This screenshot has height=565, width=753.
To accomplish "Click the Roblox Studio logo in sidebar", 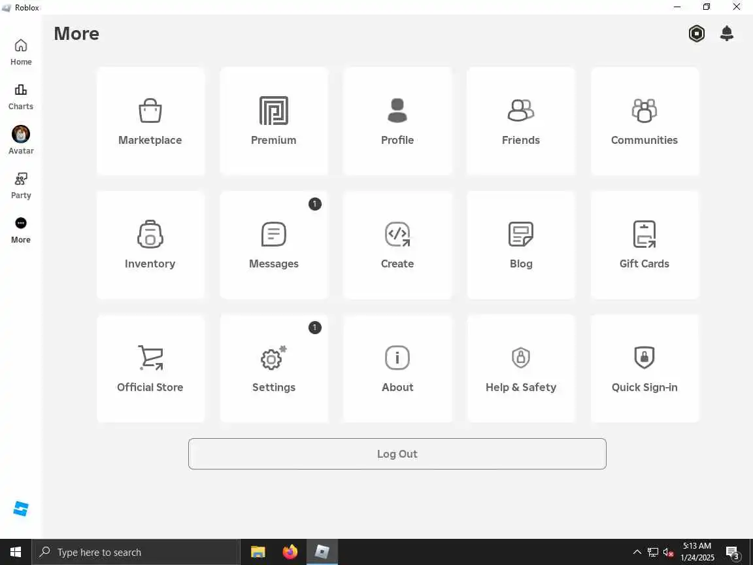I will pos(21,509).
